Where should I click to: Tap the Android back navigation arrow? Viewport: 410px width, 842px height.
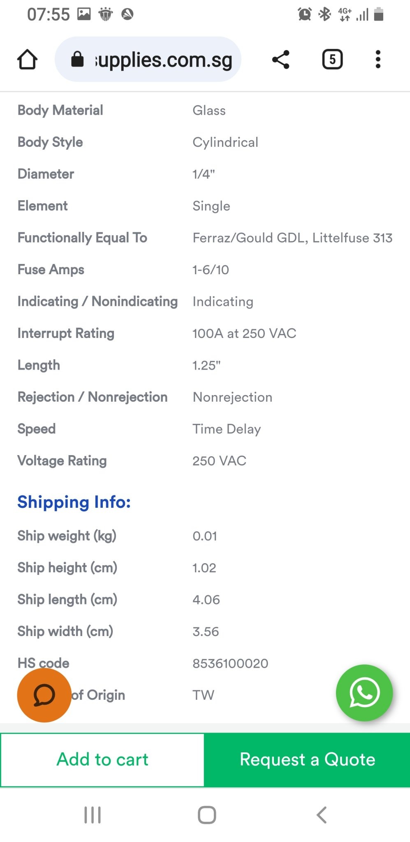322,814
